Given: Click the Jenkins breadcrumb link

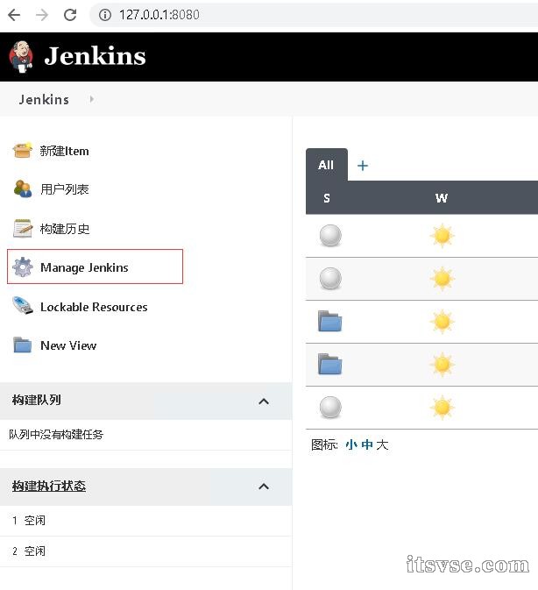Looking at the screenshot, I should point(44,100).
